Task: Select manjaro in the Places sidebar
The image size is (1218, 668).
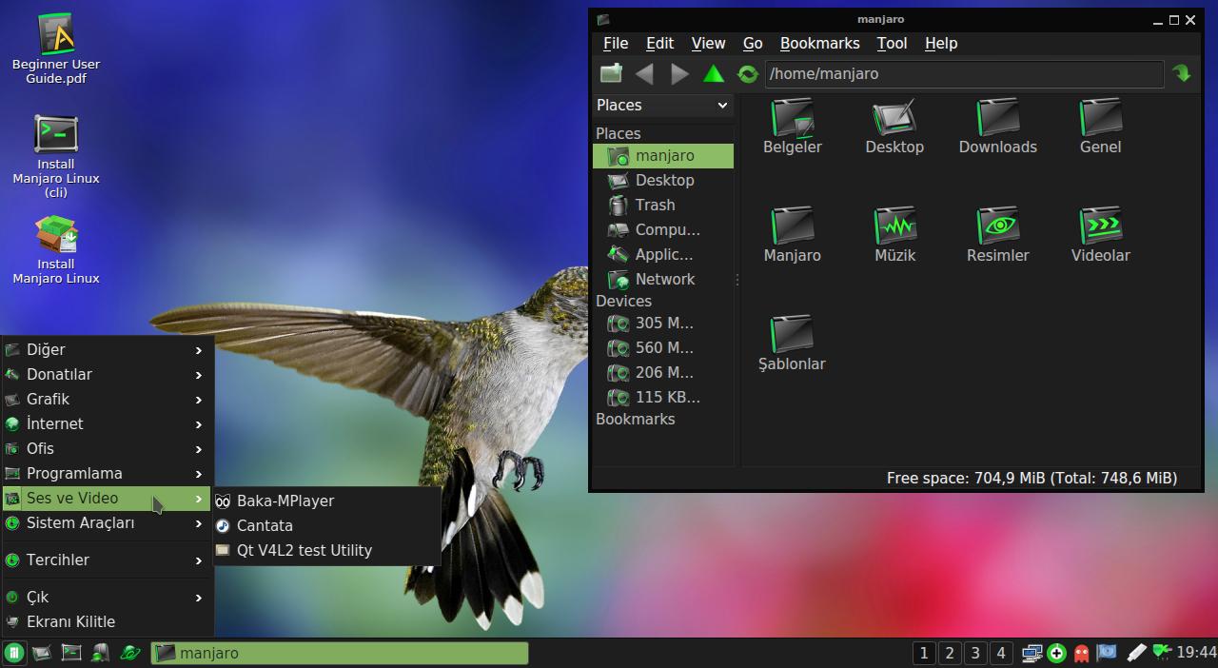Action: (x=663, y=155)
